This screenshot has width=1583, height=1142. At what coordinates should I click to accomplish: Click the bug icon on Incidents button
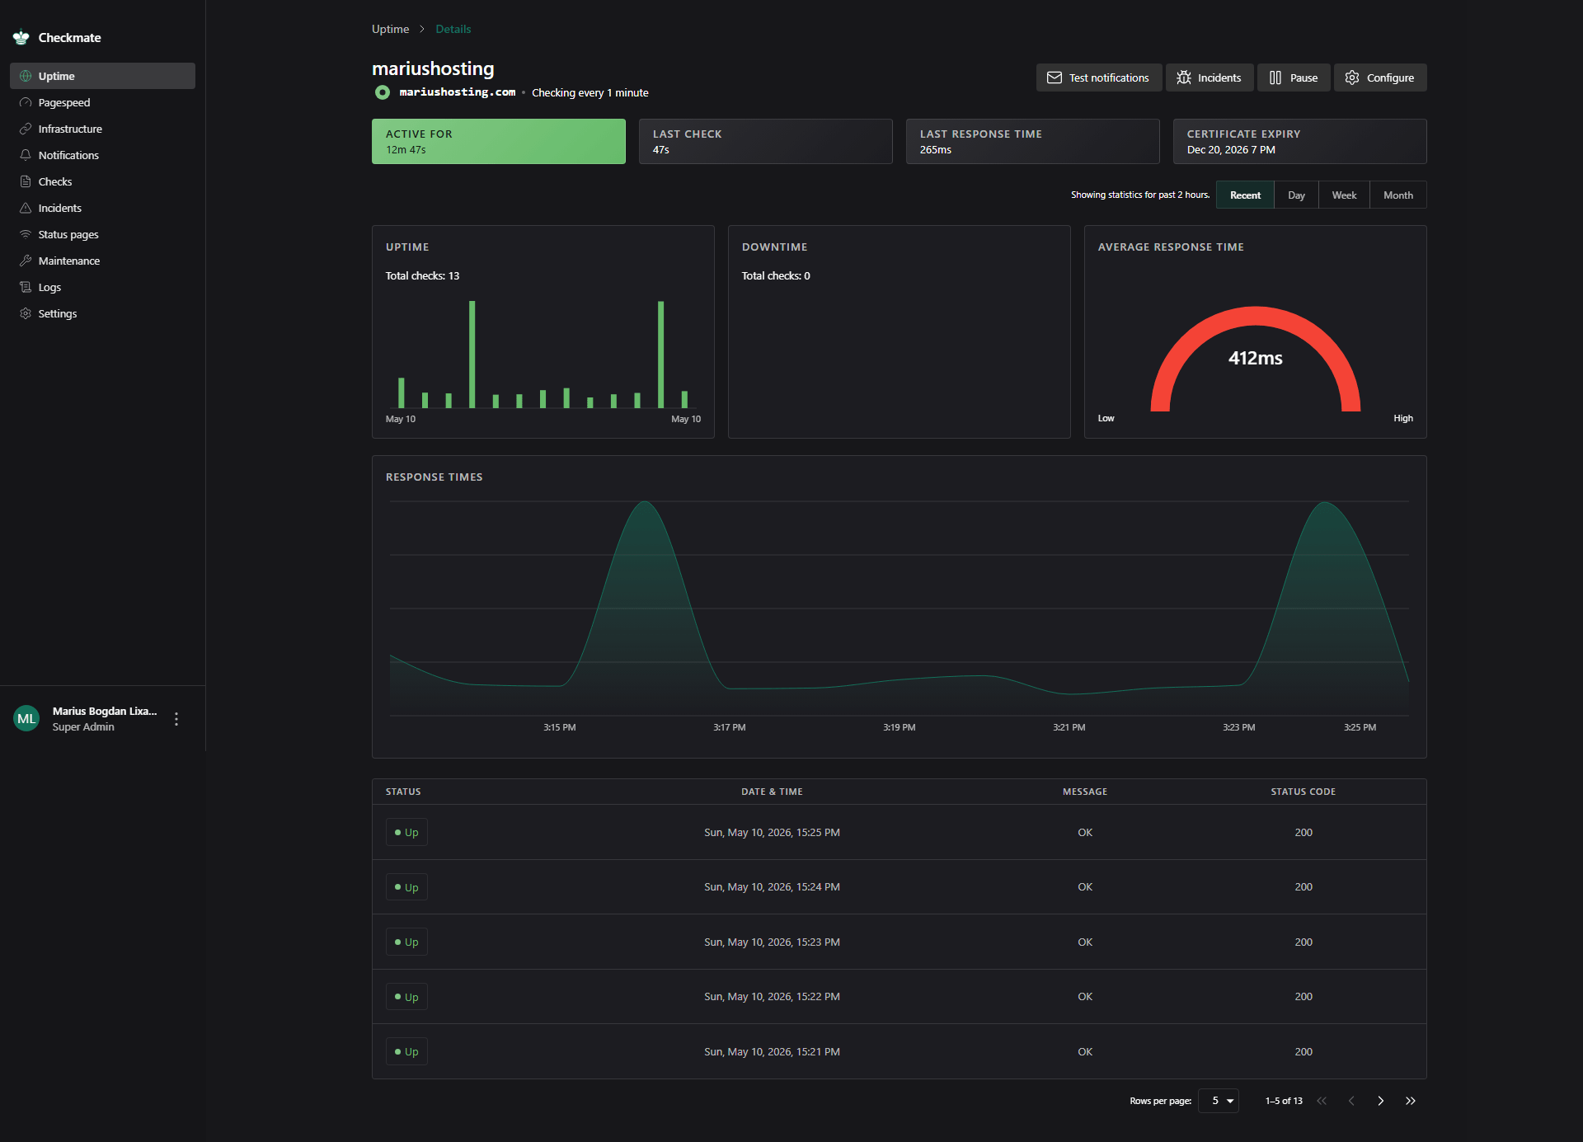(1184, 78)
